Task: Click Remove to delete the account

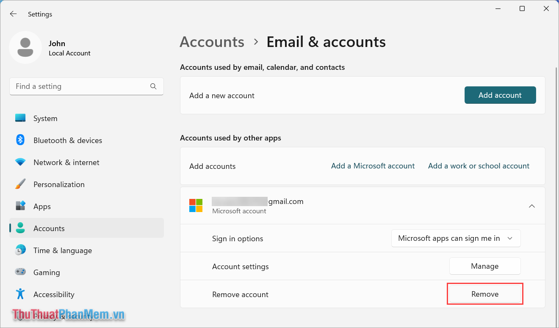Action: (x=484, y=294)
